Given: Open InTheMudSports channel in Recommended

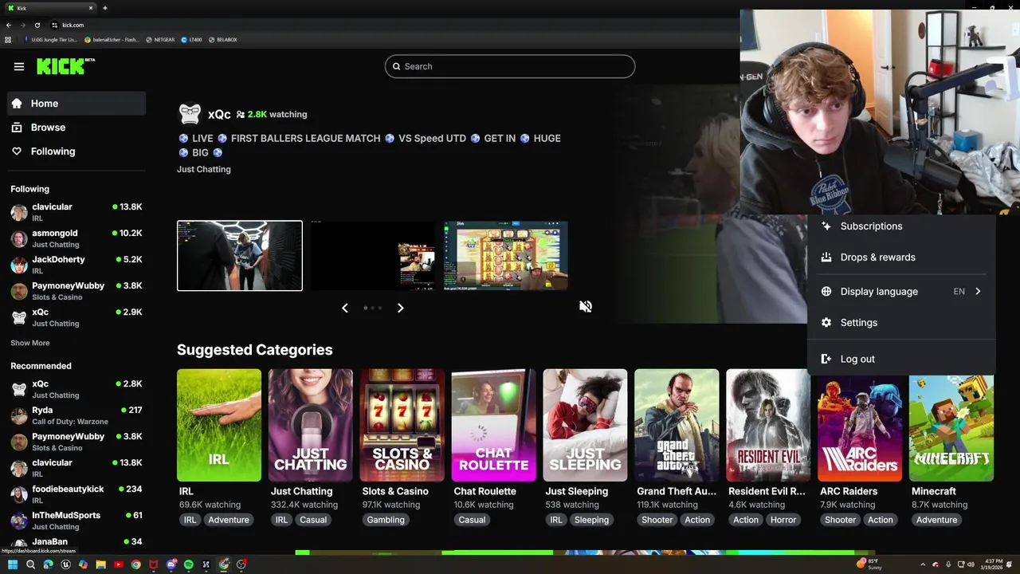Looking at the screenshot, I should coord(76,521).
